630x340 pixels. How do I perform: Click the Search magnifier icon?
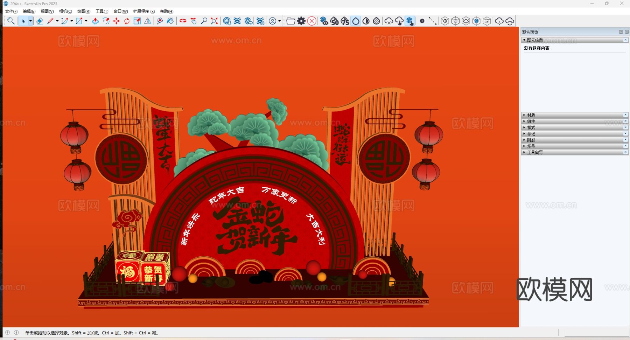point(11,21)
